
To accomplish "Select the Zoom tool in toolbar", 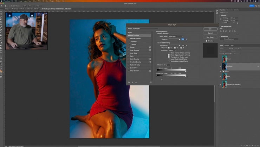I will pyautogui.click(x=1, y=64).
